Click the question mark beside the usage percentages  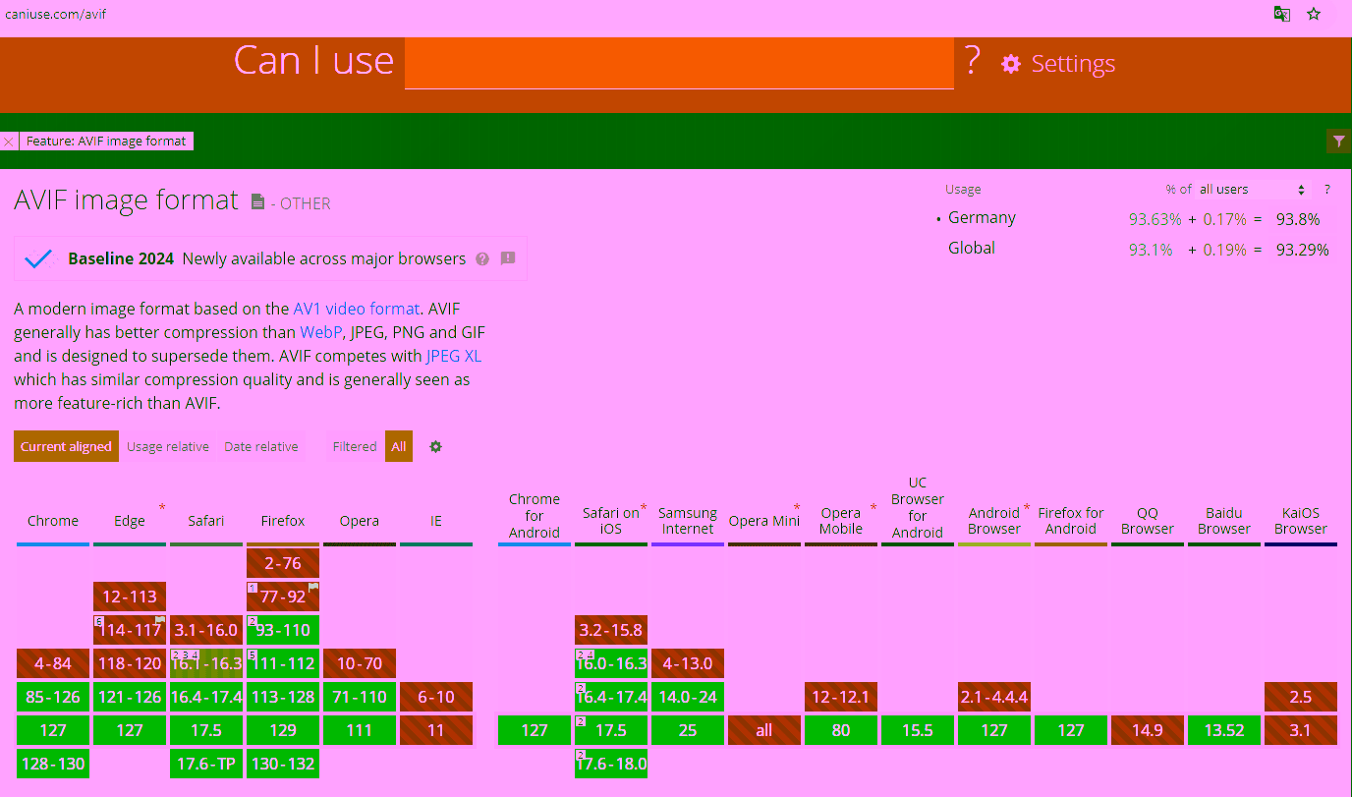pos(1326,189)
